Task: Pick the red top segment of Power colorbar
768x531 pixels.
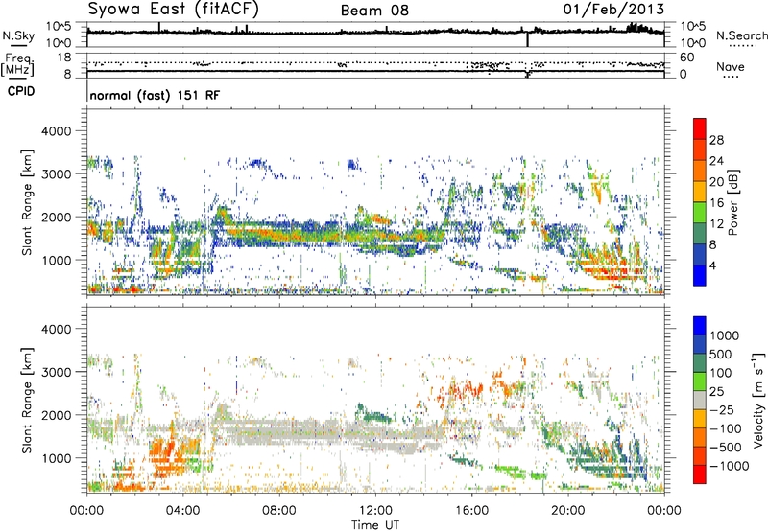Action: coord(700,129)
